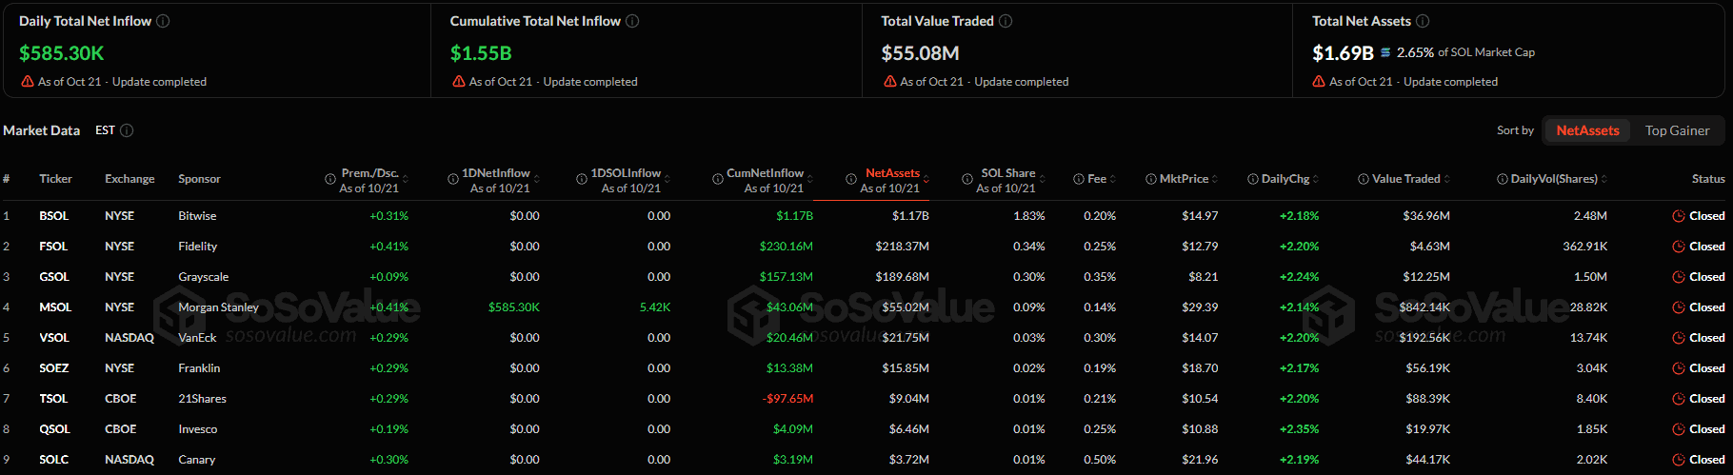Click the $55.08M total value traded figure
1733x475 pixels.
coord(920,53)
